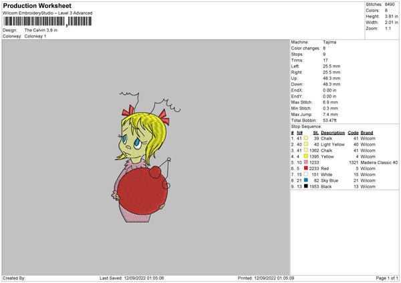Click the EndY value '0.00 in'

tap(329, 96)
